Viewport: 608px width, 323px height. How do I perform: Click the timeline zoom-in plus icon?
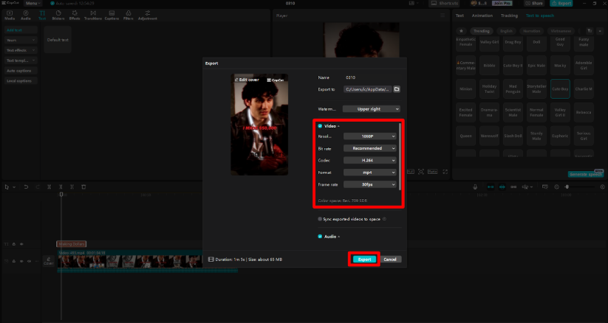[602, 187]
